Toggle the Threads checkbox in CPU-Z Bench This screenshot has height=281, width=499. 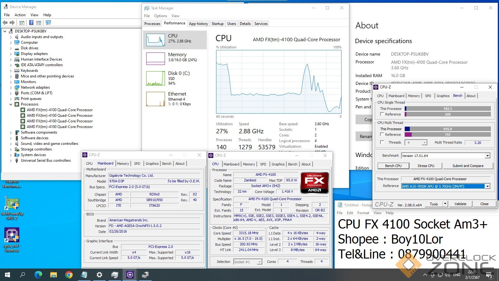click(382, 142)
